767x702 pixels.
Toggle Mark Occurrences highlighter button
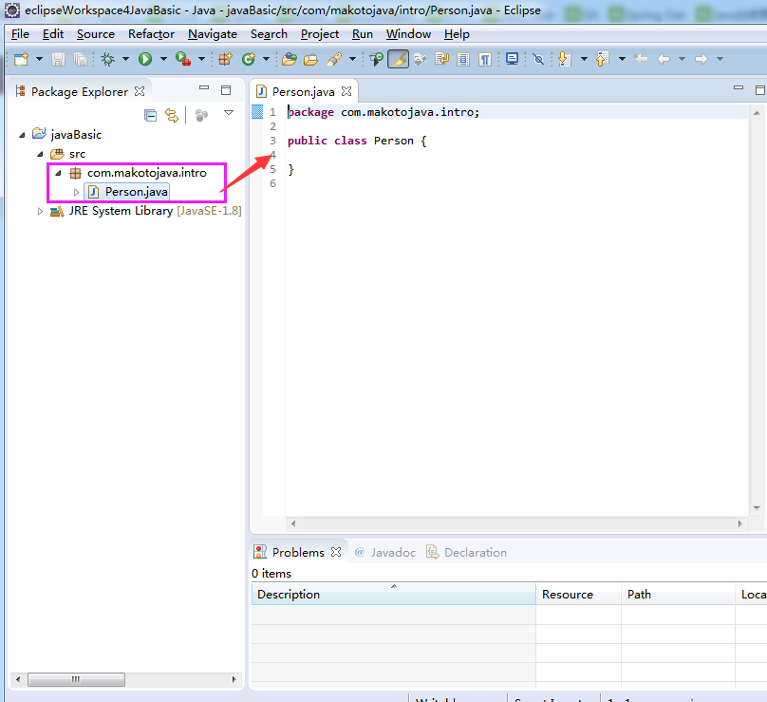[398, 59]
